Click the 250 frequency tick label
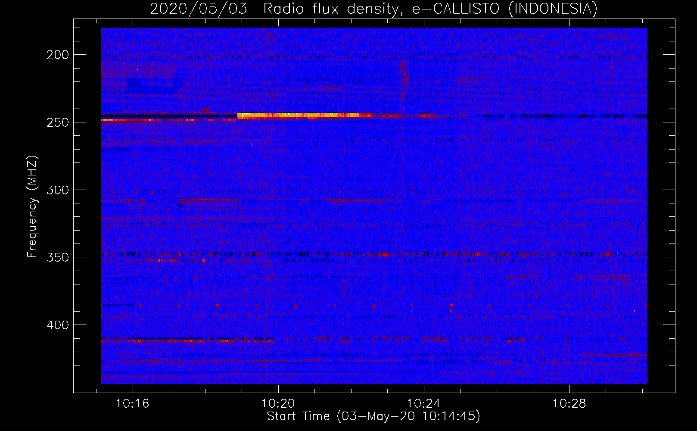697x431 pixels. click(x=57, y=122)
